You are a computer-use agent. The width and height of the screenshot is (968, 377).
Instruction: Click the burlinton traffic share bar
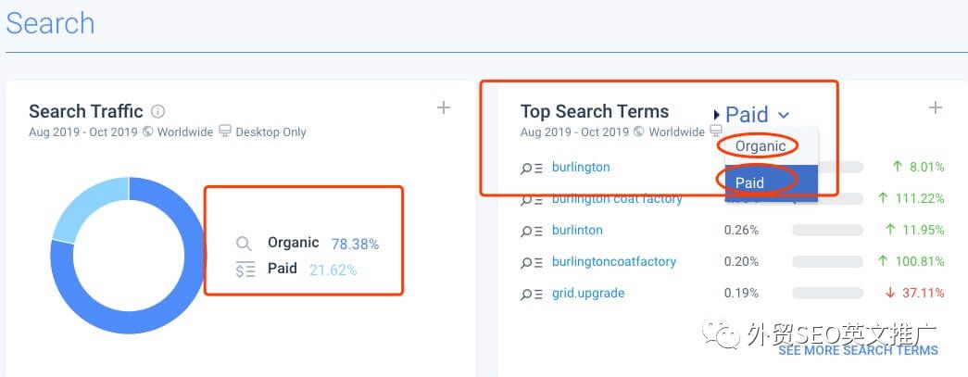(826, 231)
